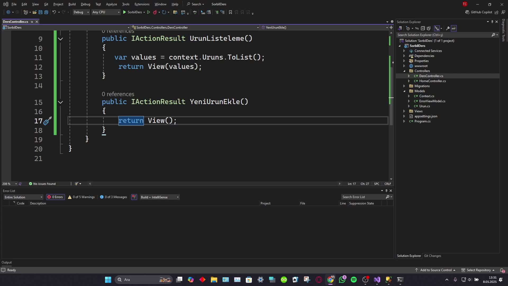Open the Analyze menu
508x286 pixels.
click(111, 4)
